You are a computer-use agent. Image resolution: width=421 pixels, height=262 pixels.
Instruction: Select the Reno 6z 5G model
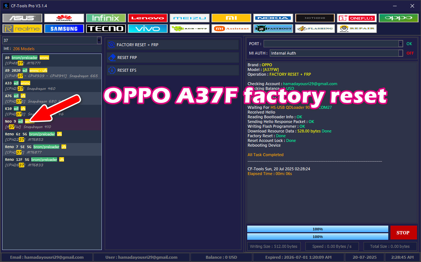click(x=52, y=137)
